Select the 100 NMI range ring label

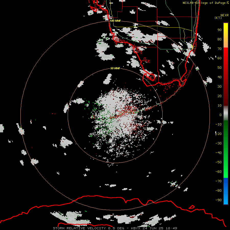point(115,21)
